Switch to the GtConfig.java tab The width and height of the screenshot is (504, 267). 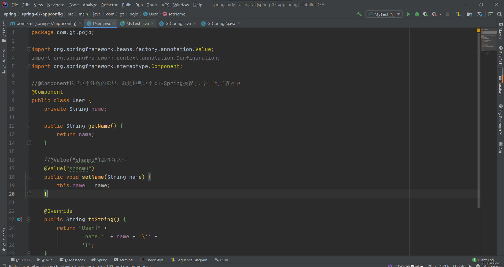click(177, 23)
